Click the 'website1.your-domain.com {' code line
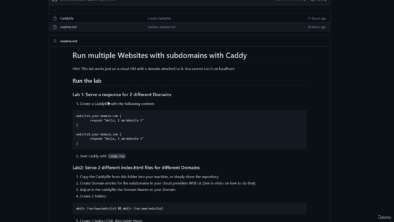Viewport: 394px width, 222px height. (98, 116)
